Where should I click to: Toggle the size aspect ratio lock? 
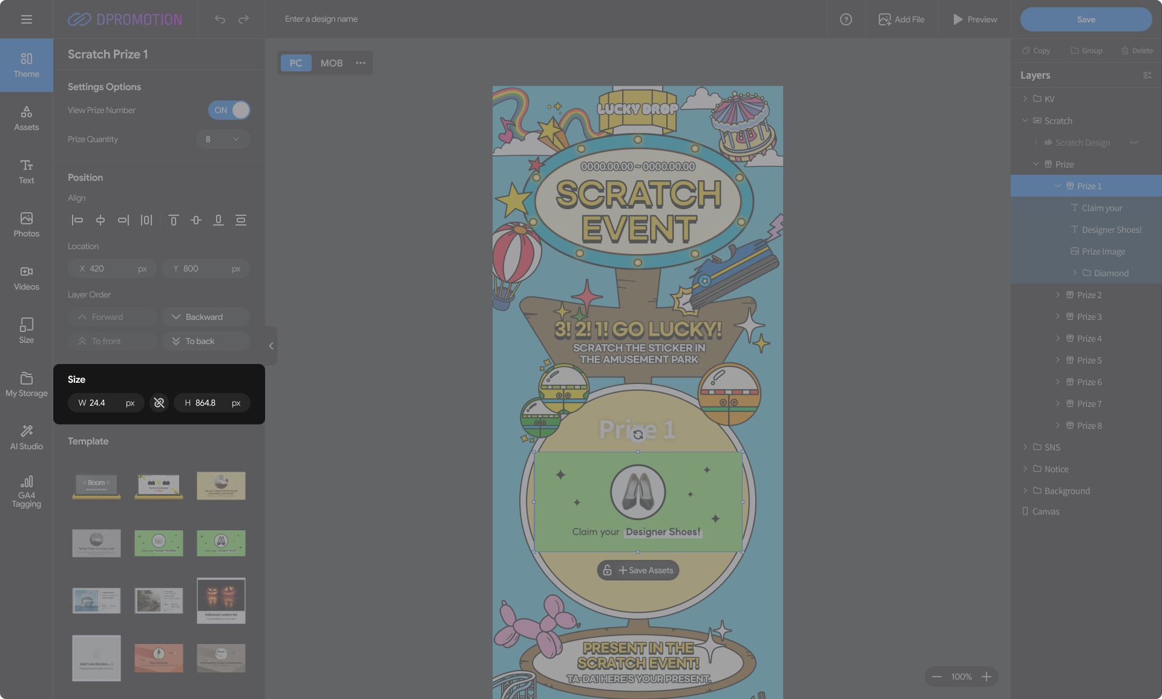[x=159, y=403]
